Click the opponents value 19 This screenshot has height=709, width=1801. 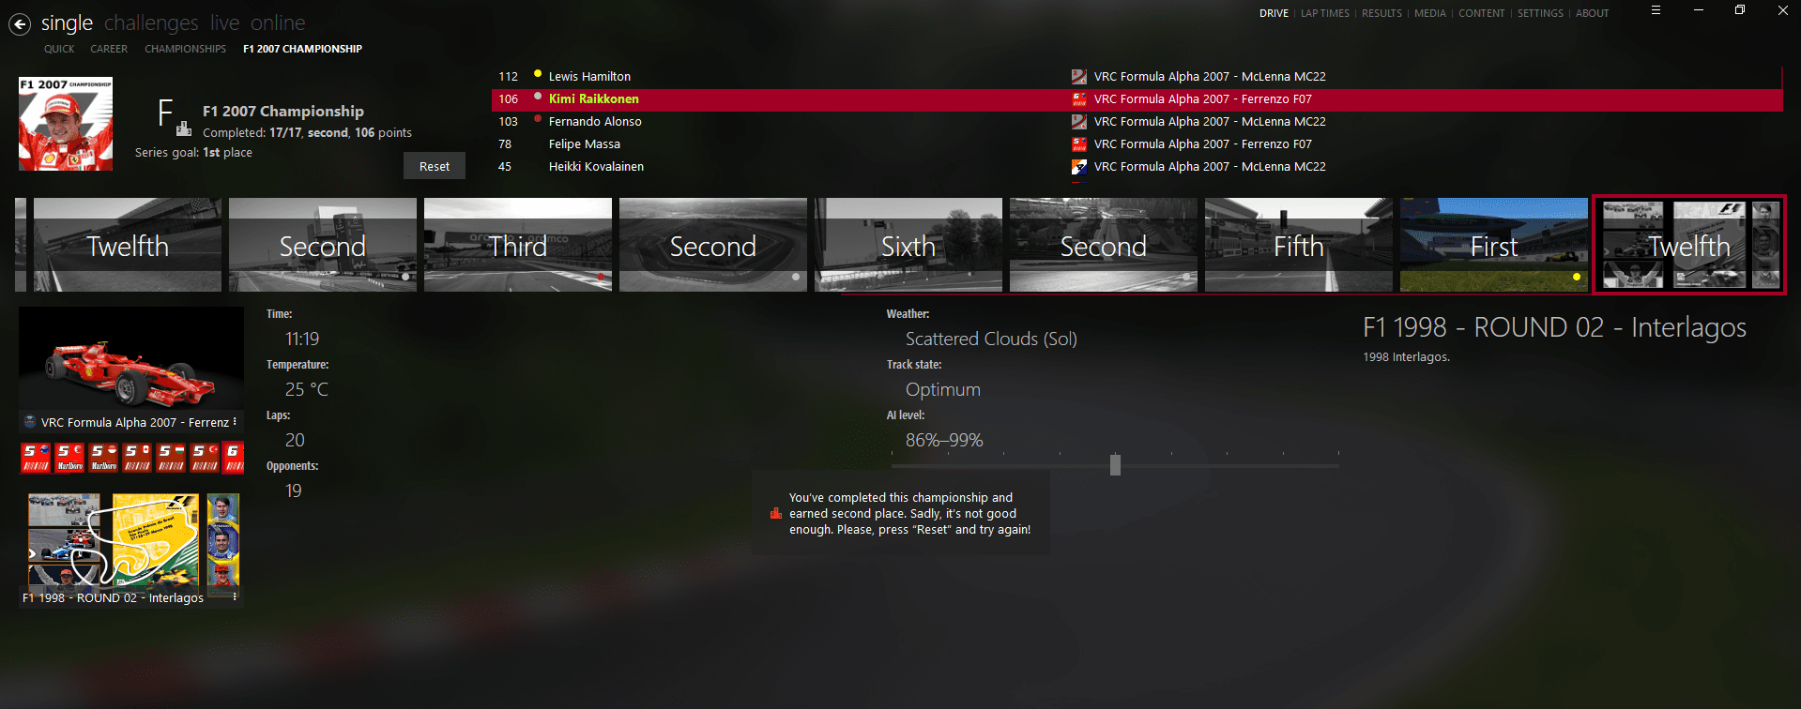point(294,490)
